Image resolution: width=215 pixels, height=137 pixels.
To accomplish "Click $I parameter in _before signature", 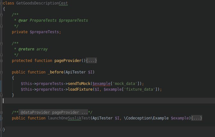I will (90, 72).
